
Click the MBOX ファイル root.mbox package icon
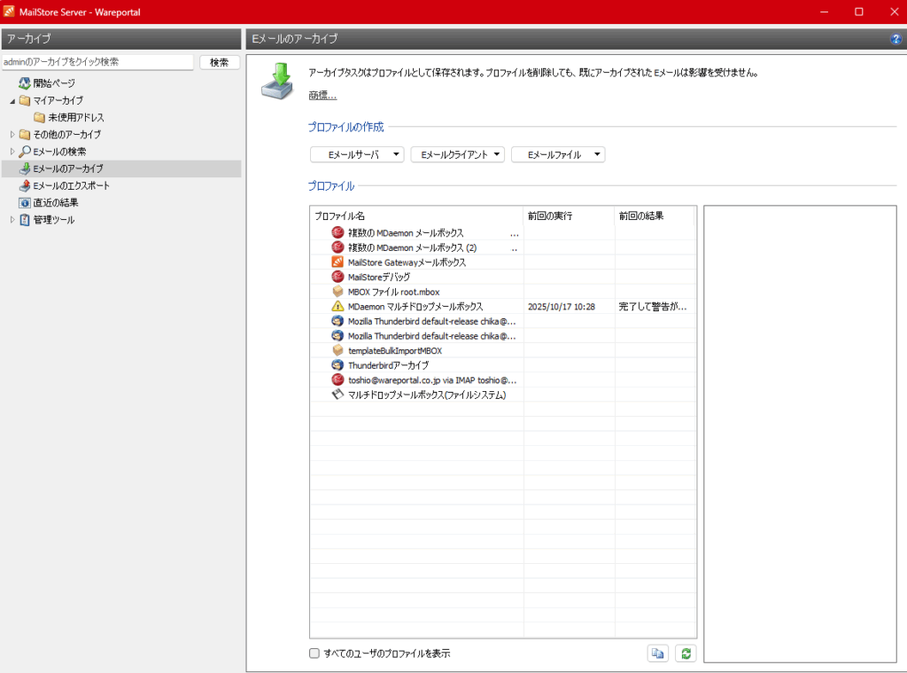(337, 292)
